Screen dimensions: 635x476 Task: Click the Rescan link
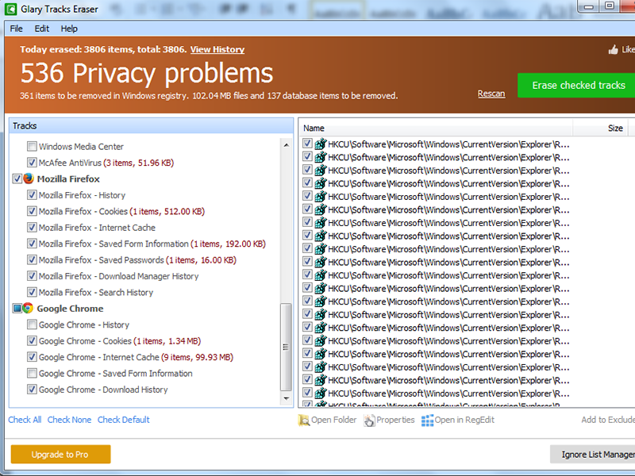point(491,94)
